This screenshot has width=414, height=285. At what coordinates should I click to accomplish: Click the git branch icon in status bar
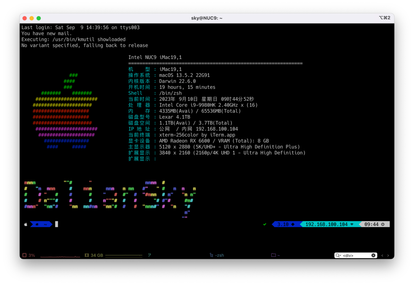(x=149, y=255)
